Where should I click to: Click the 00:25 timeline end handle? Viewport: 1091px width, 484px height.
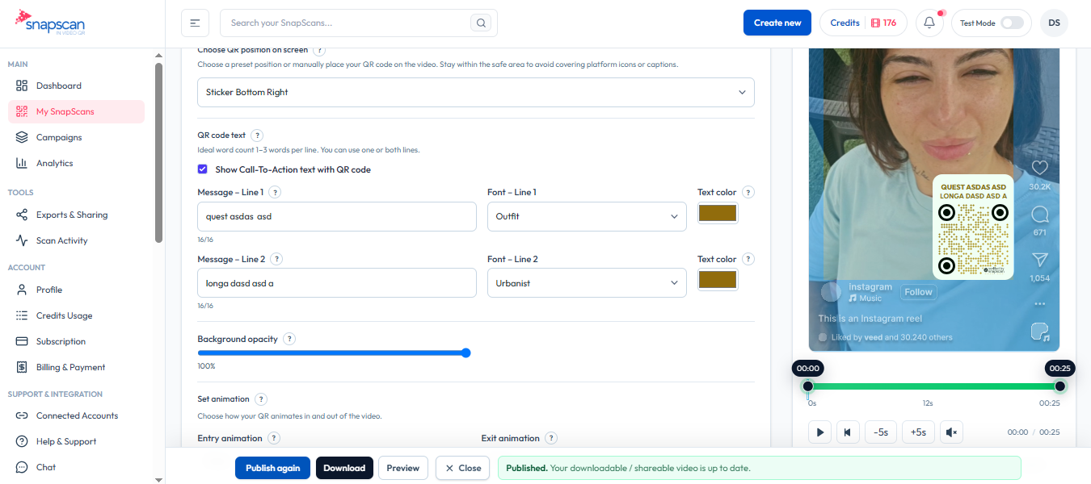tap(1060, 386)
